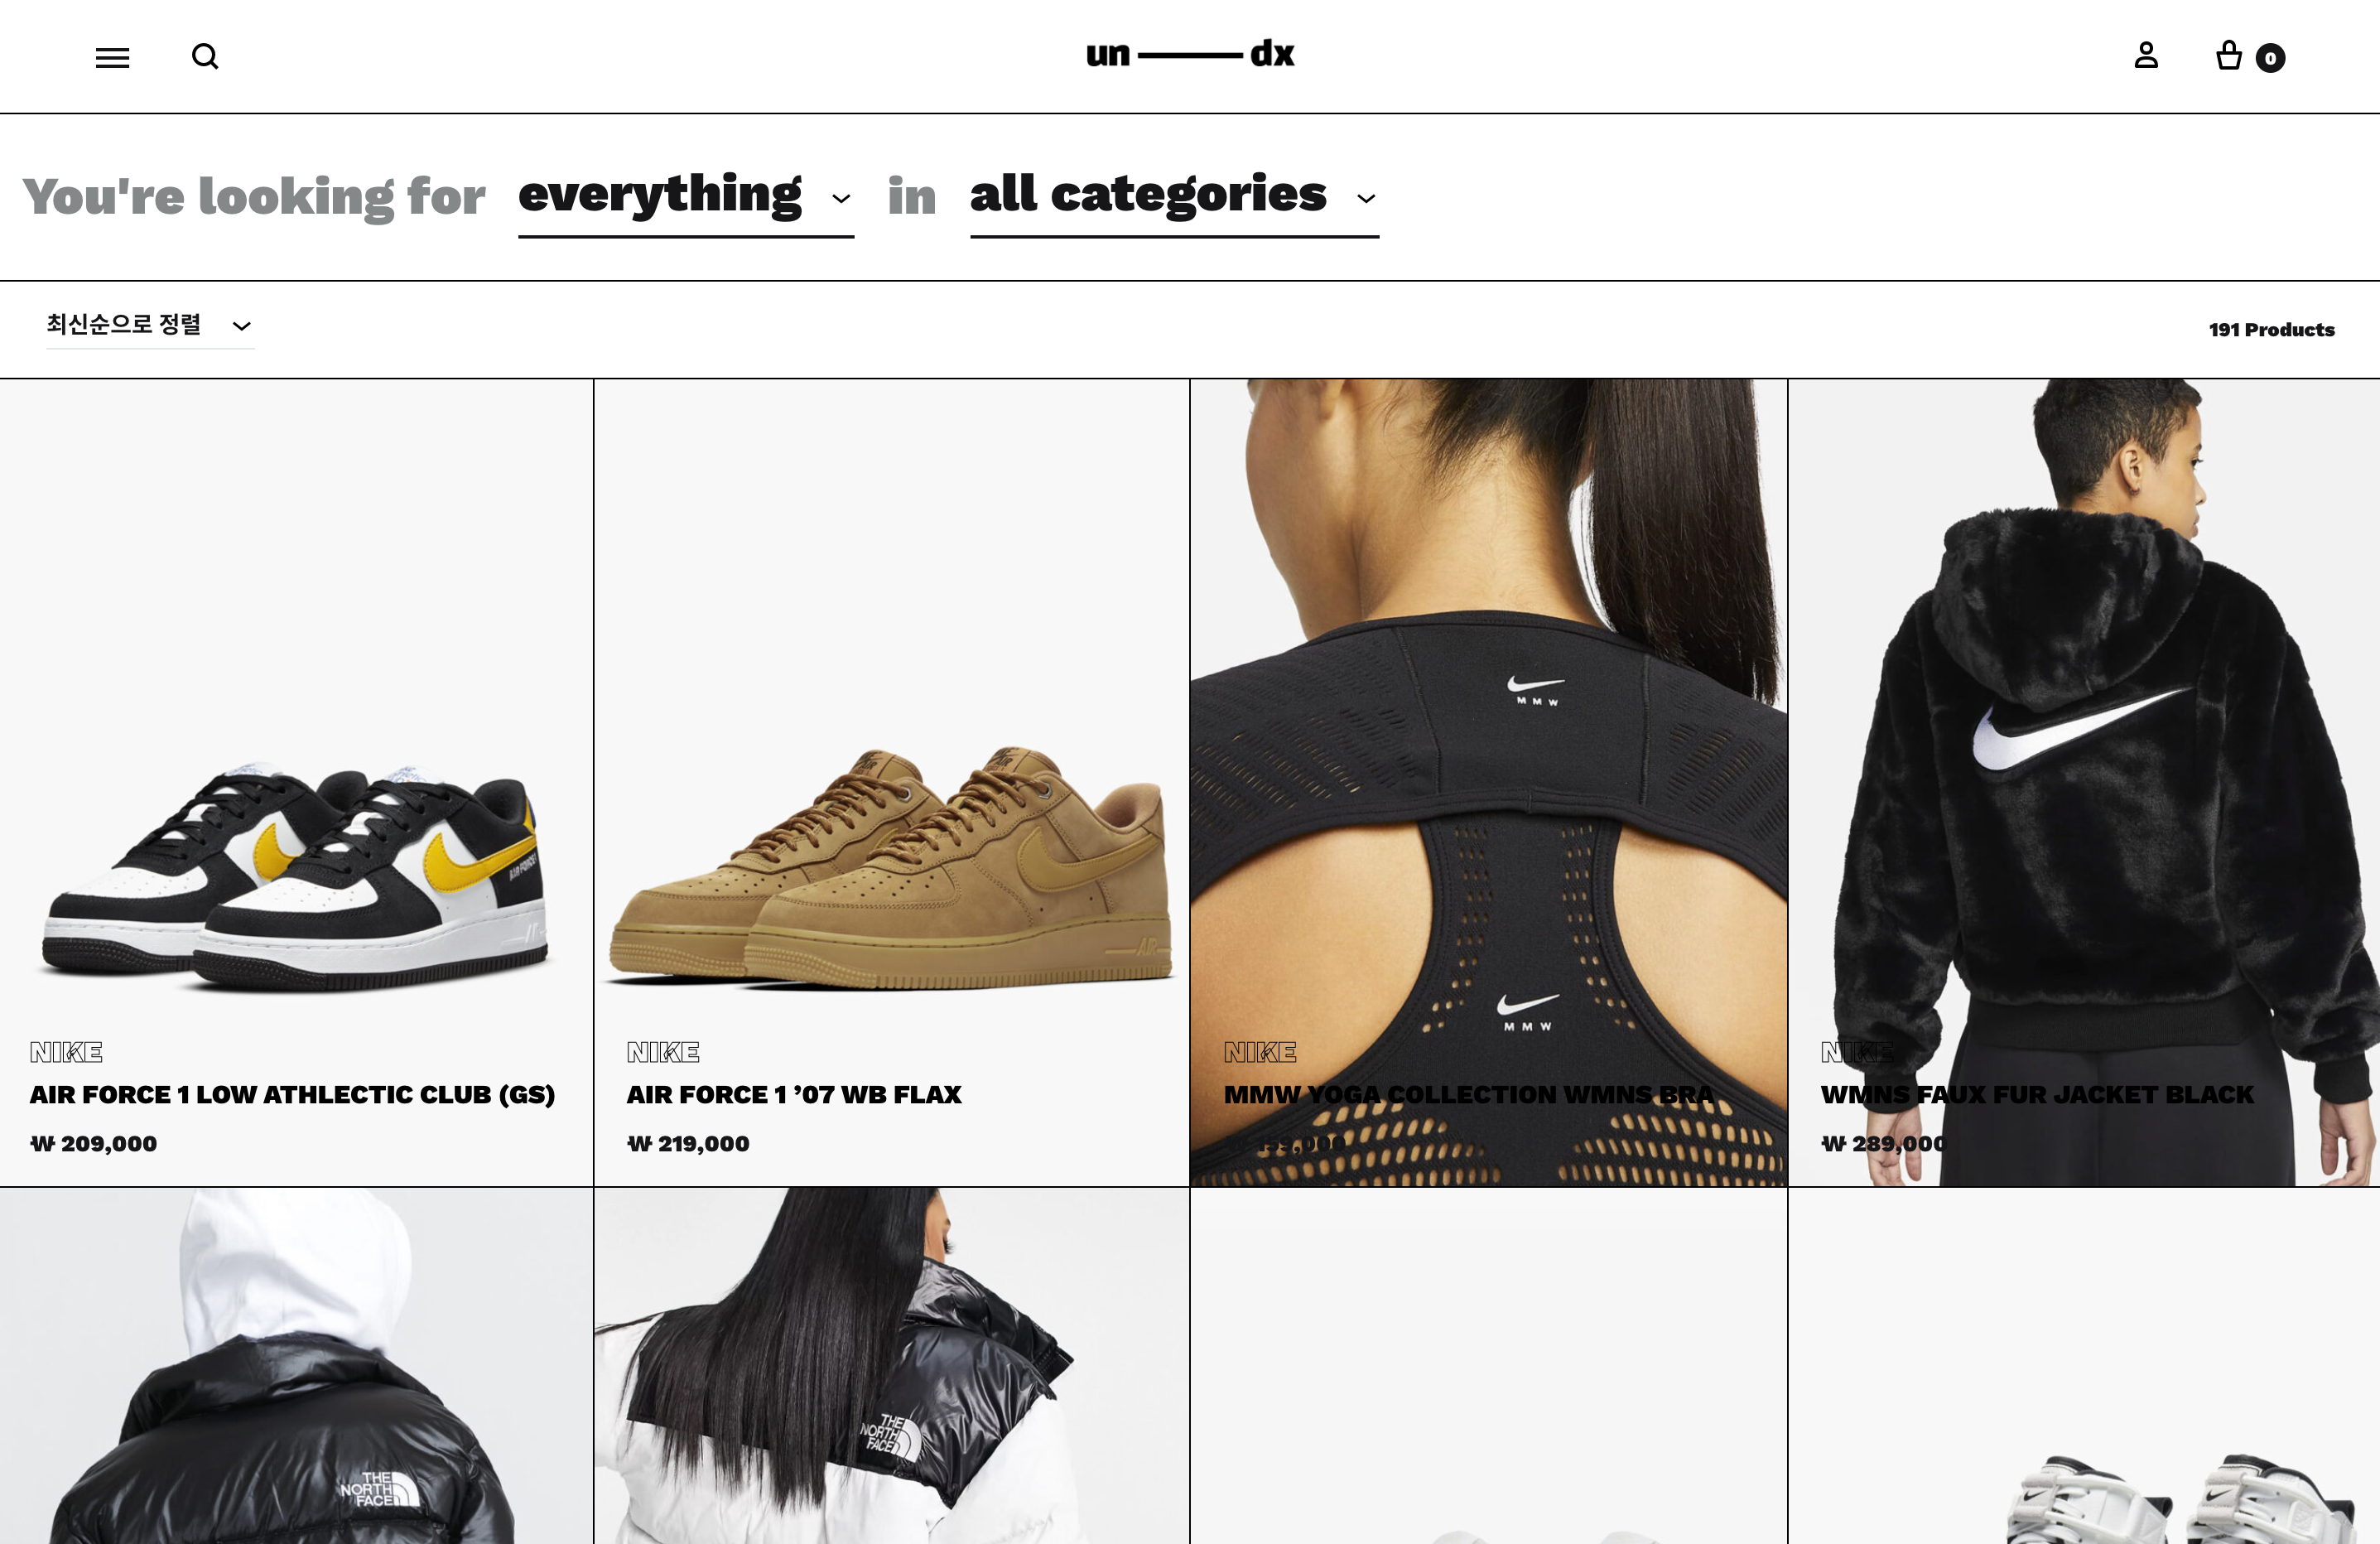Click the search magnifier icon
The image size is (2380, 1544).
tap(205, 57)
